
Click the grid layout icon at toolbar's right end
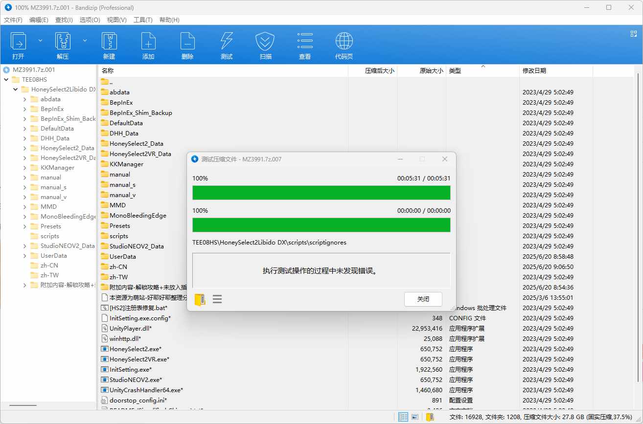633,34
